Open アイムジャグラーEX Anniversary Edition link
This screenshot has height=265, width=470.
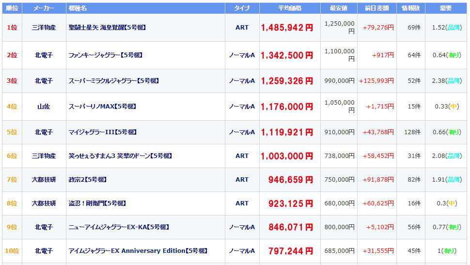tap(138, 250)
